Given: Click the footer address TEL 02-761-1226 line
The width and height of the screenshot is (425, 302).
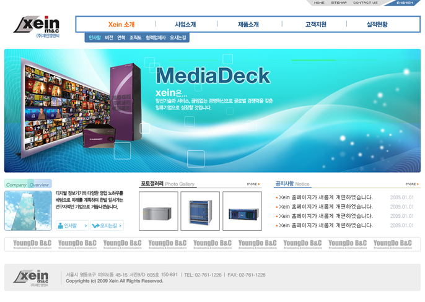Looking at the screenshot, I should pyautogui.click(x=165, y=275).
